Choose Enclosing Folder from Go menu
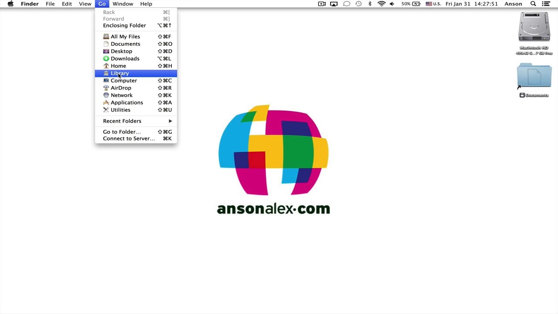Viewport: 558px width, 314px height. click(x=136, y=26)
